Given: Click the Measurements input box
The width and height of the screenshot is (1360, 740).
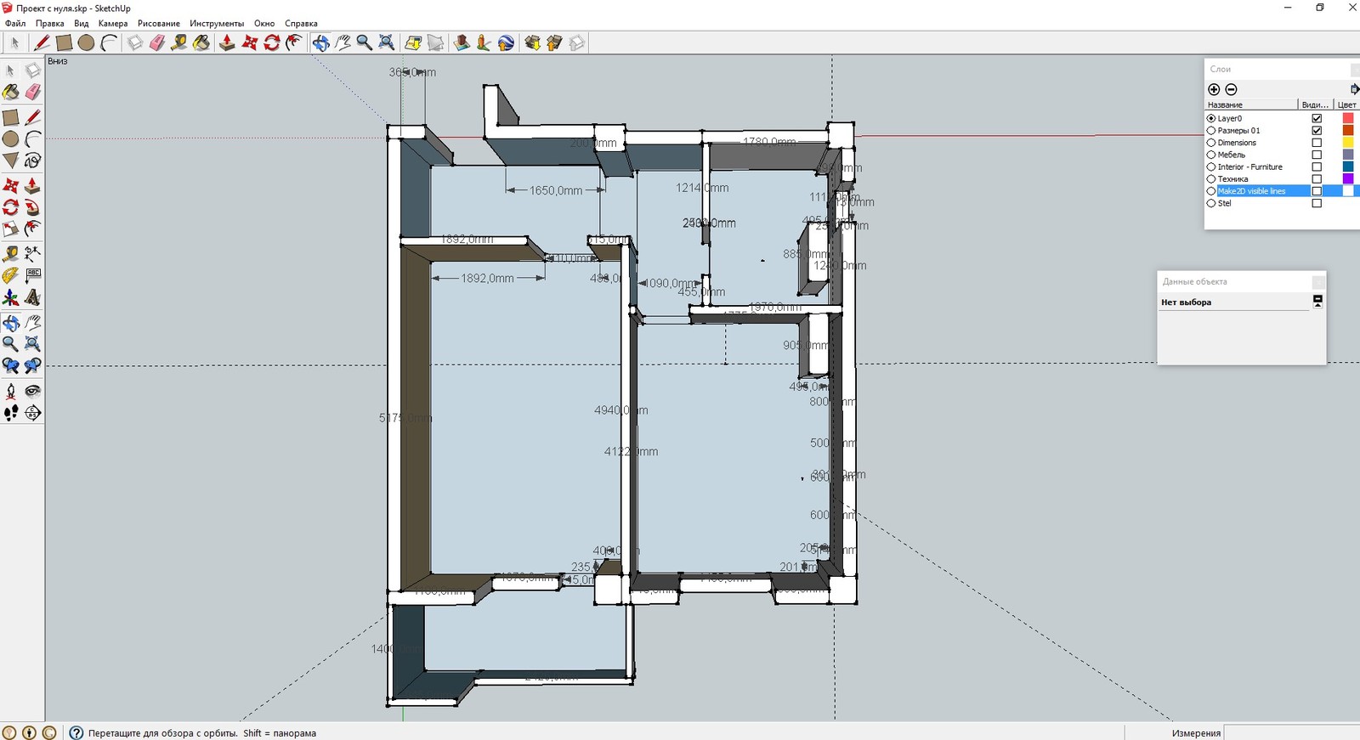Looking at the screenshot, I should click(1291, 732).
